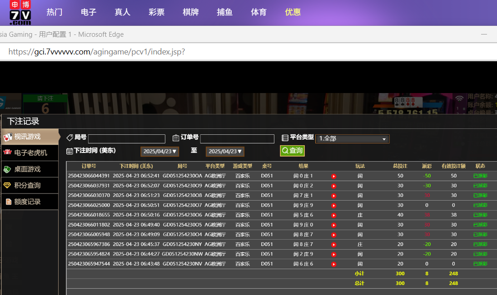The height and width of the screenshot is (295, 497).
Task: Click the calendar icon beside 下注时间
Action: pos(70,151)
